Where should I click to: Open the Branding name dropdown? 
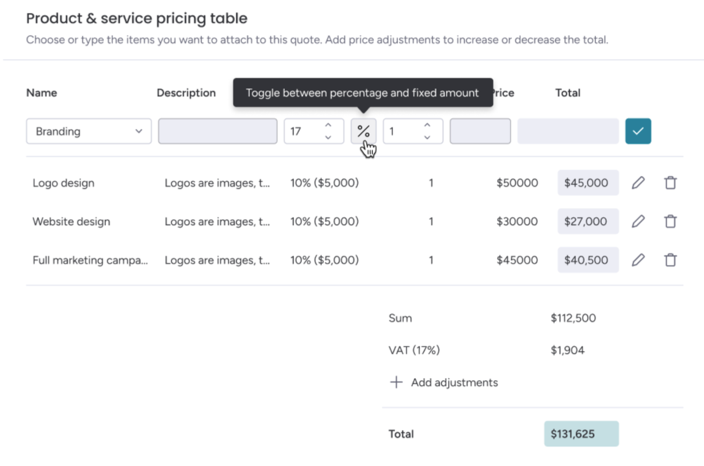pos(89,131)
